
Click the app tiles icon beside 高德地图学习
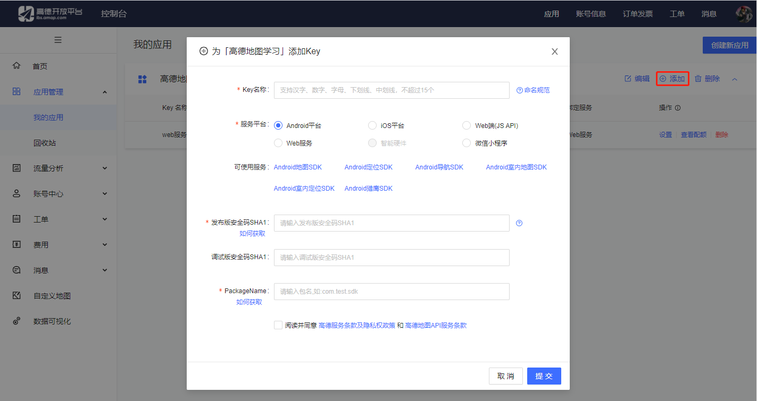[142, 79]
